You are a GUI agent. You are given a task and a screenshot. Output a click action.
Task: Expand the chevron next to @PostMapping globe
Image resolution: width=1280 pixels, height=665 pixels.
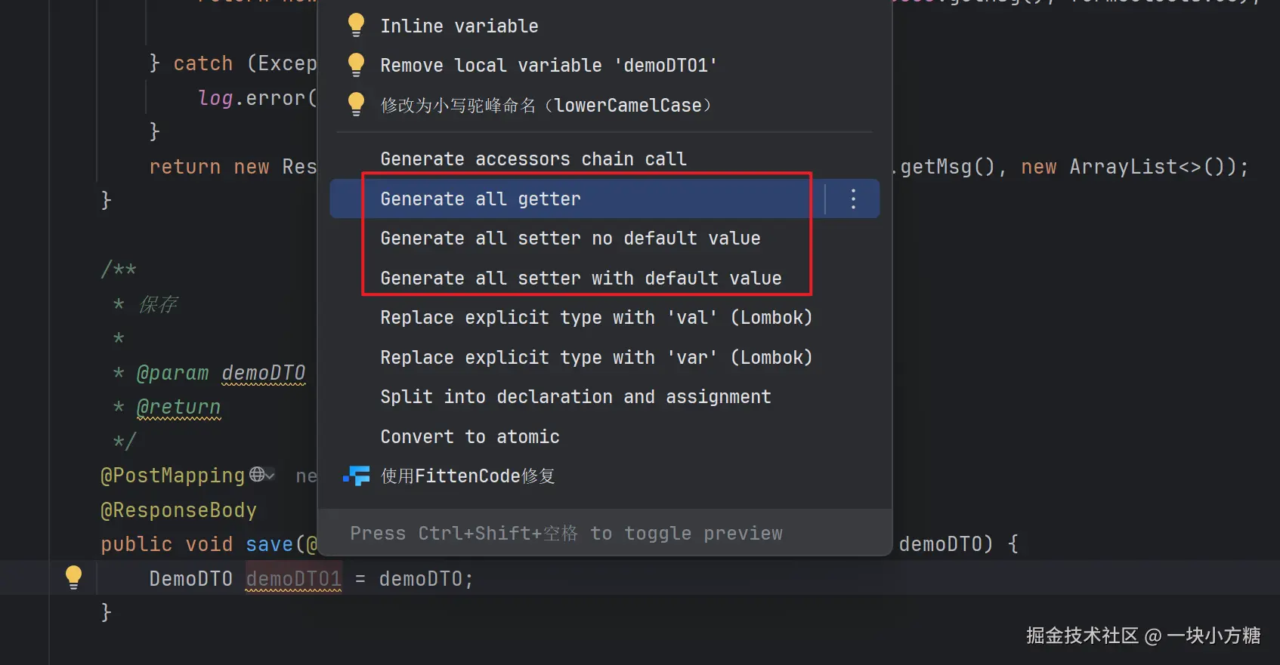270,475
